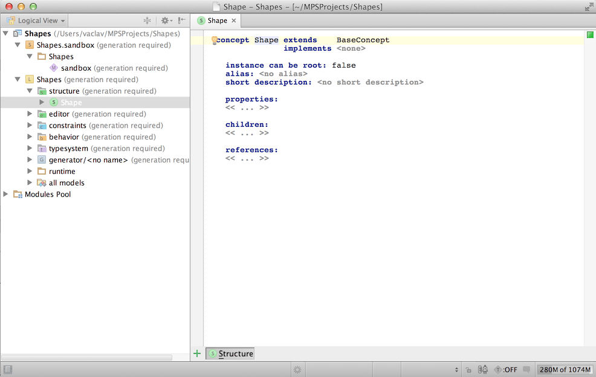Select the constraints item in tree

pyautogui.click(x=67, y=126)
